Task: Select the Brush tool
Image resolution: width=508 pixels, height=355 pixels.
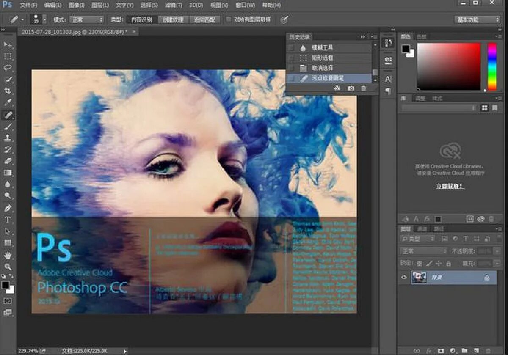Action: 8,127
